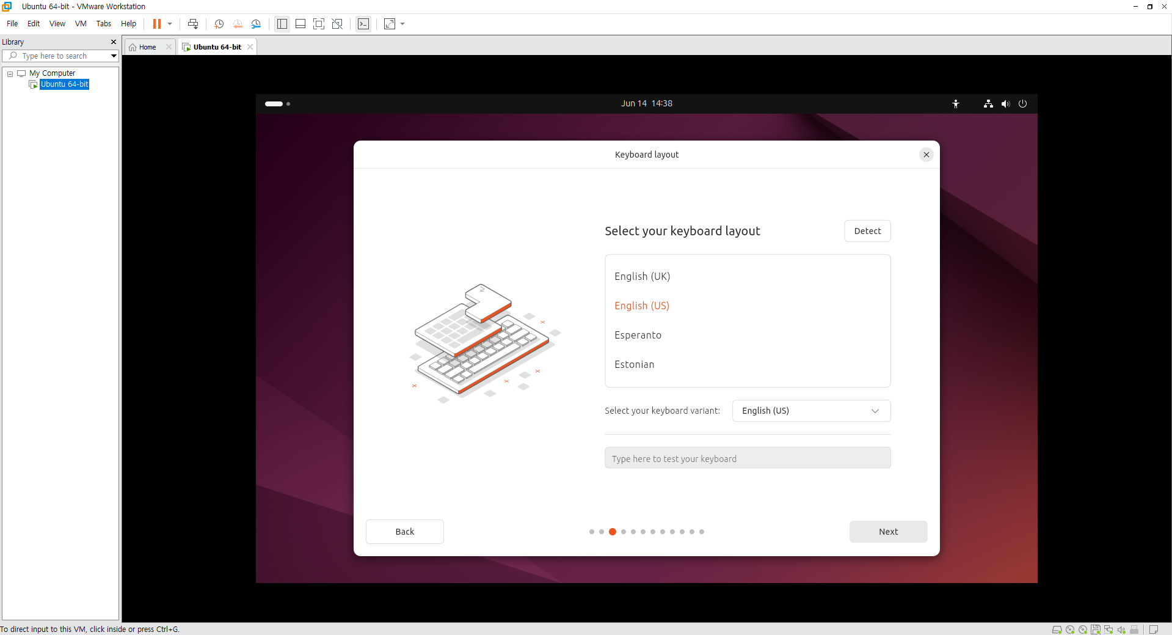Open the accessibility menu in Ubuntu top bar
This screenshot has height=635, width=1172.
pos(956,104)
